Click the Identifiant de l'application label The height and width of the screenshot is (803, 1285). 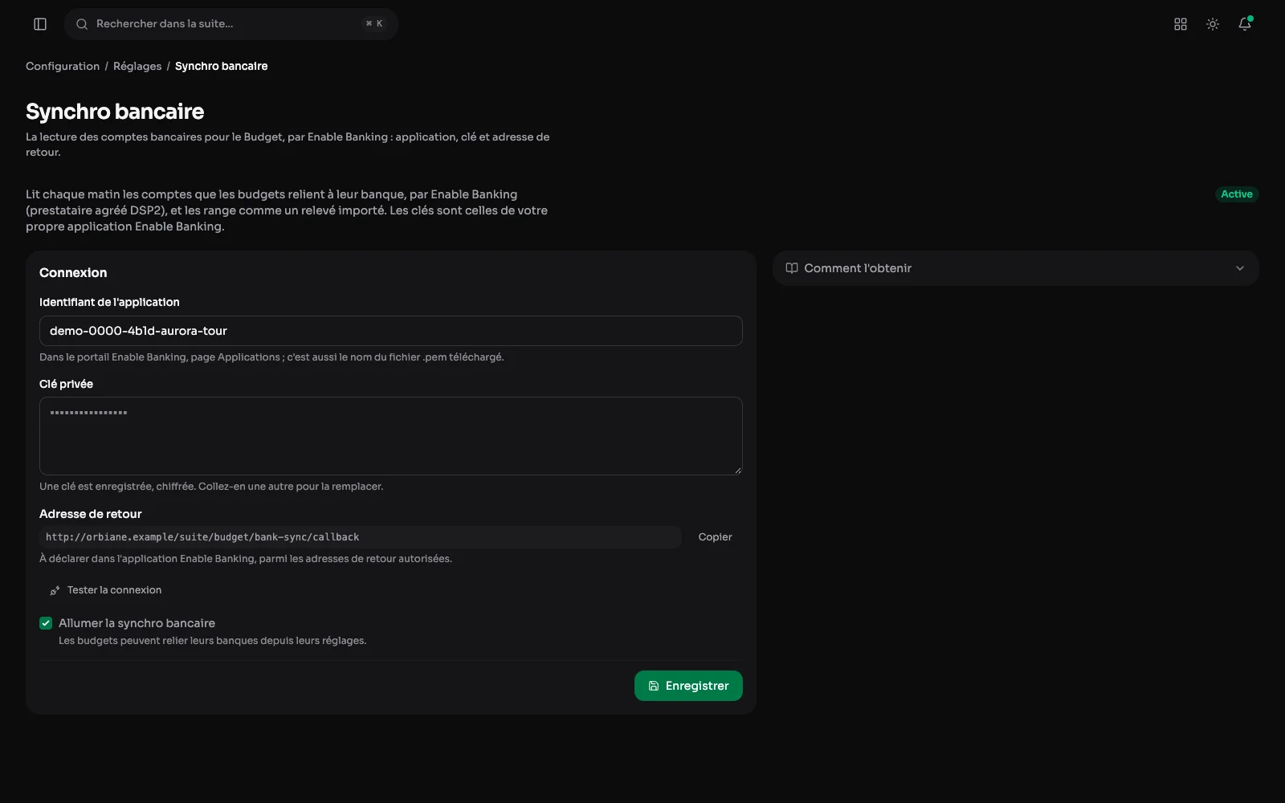tap(109, 302)
